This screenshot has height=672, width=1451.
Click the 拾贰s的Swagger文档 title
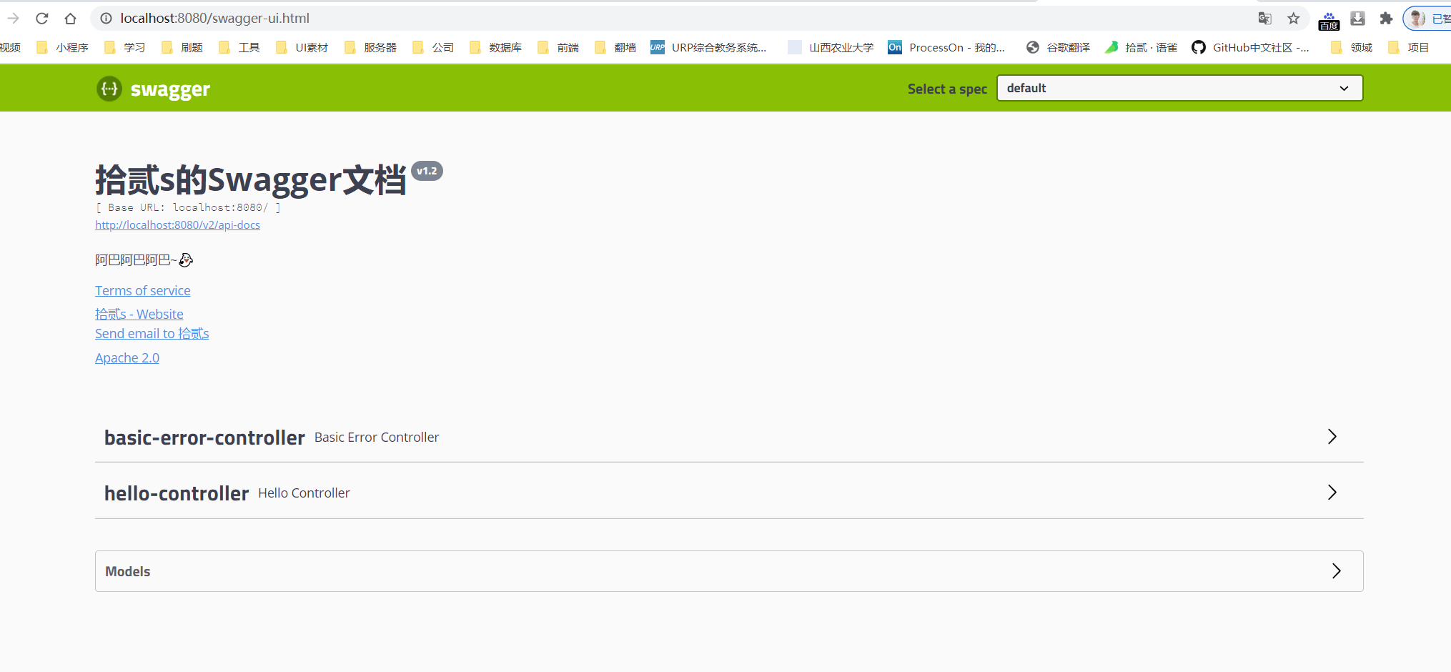click(251, 179)
